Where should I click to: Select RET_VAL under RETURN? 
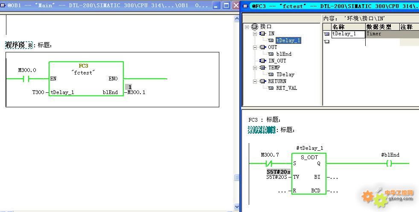point(286,88)
